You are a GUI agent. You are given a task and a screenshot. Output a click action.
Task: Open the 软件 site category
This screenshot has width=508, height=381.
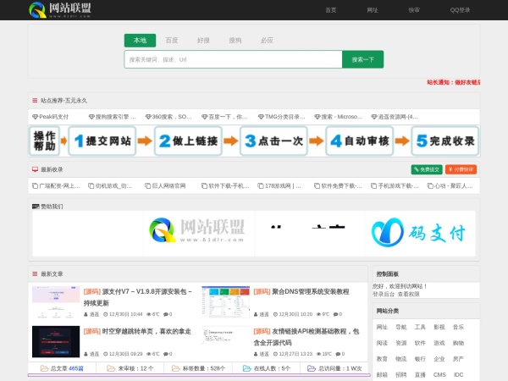coord(420,343)
